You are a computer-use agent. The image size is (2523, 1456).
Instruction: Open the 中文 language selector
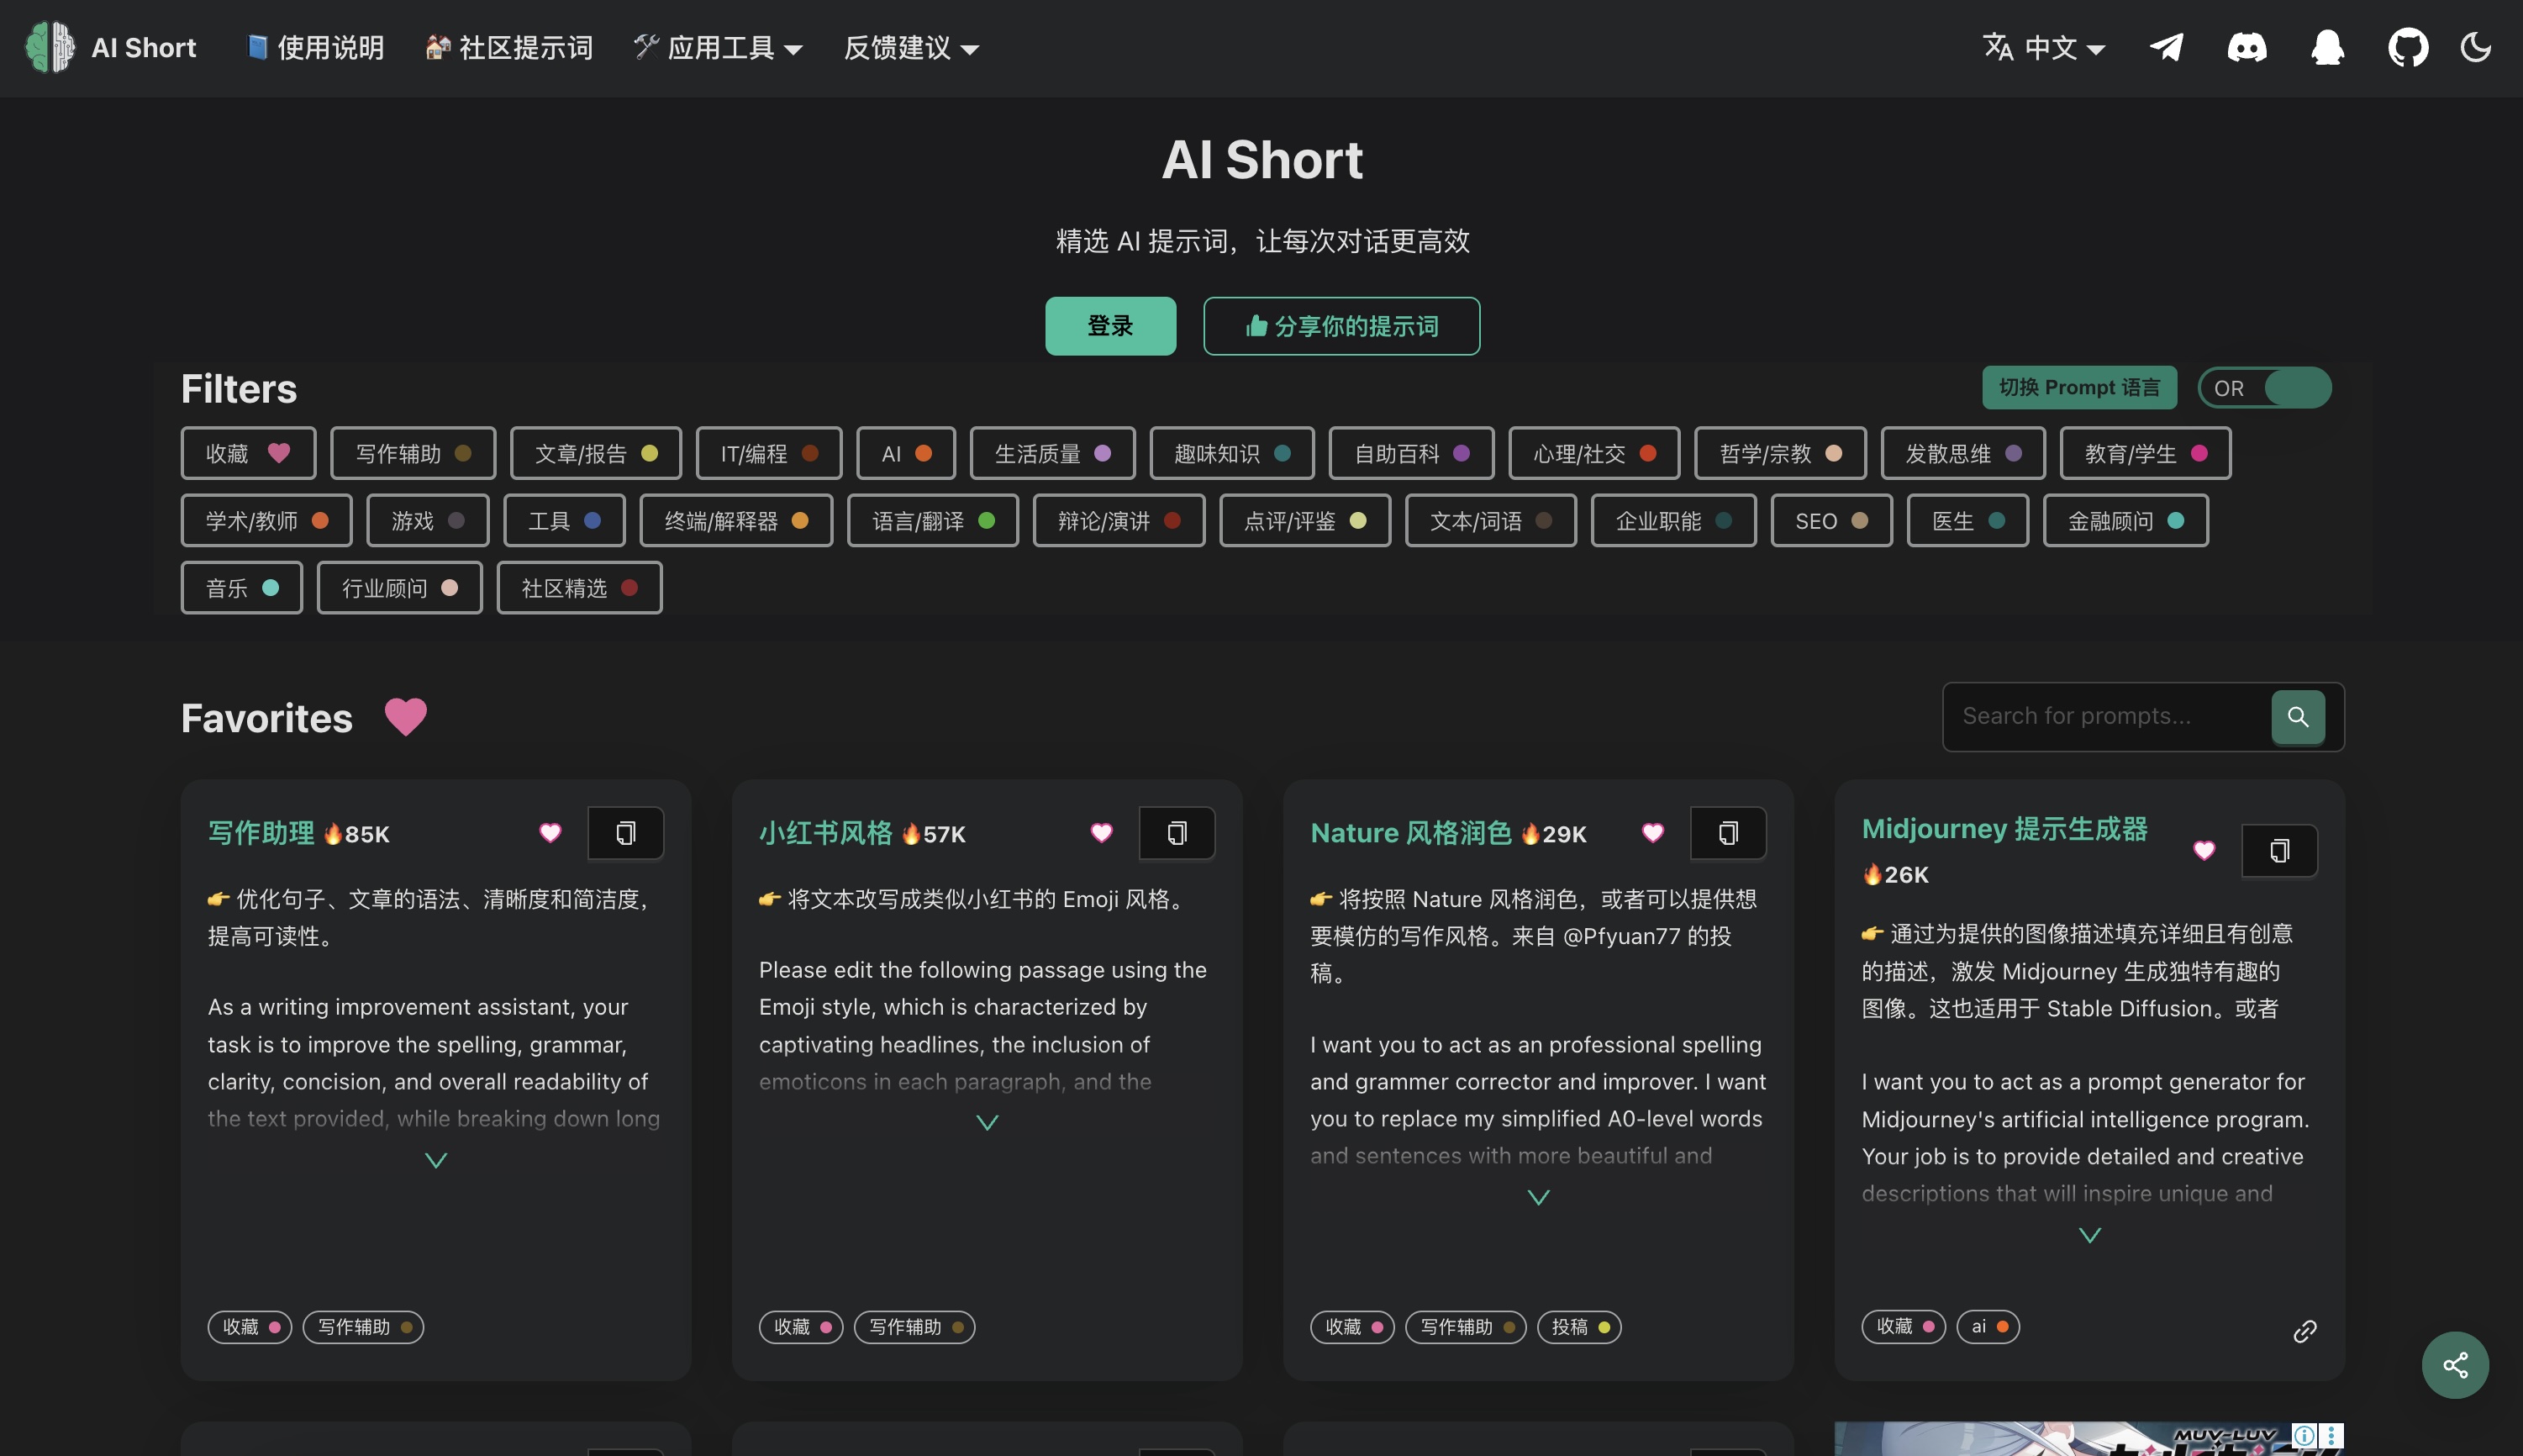click(x=2043, y=47)
